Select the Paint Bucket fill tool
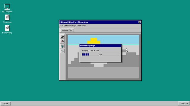The image size is (190, 106). (63, 46)
